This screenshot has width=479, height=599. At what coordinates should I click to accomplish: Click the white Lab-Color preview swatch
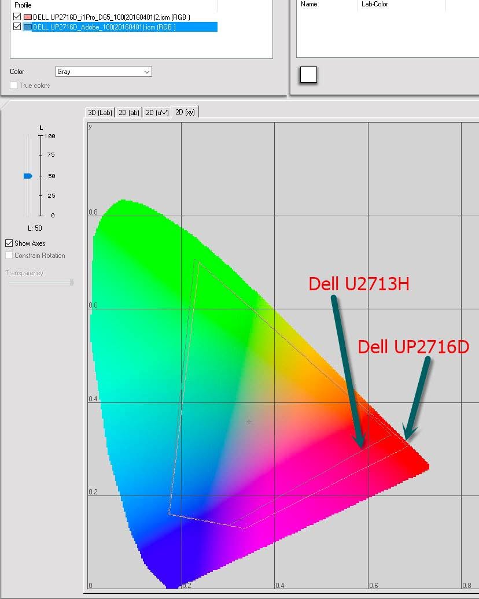[308, 75]
